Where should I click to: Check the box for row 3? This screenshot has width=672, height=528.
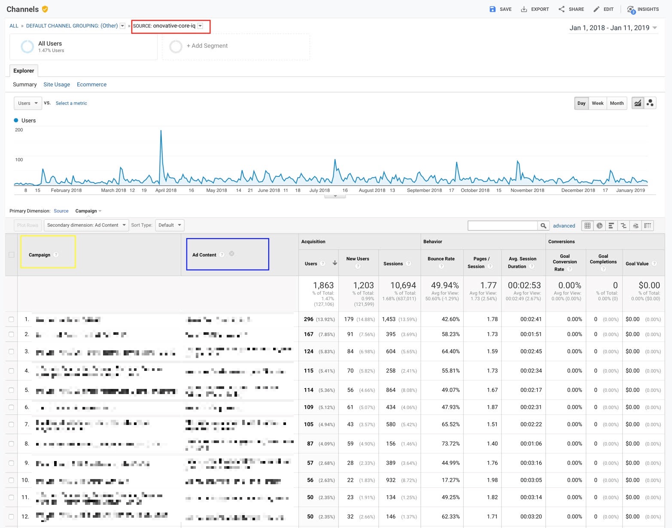12,352
